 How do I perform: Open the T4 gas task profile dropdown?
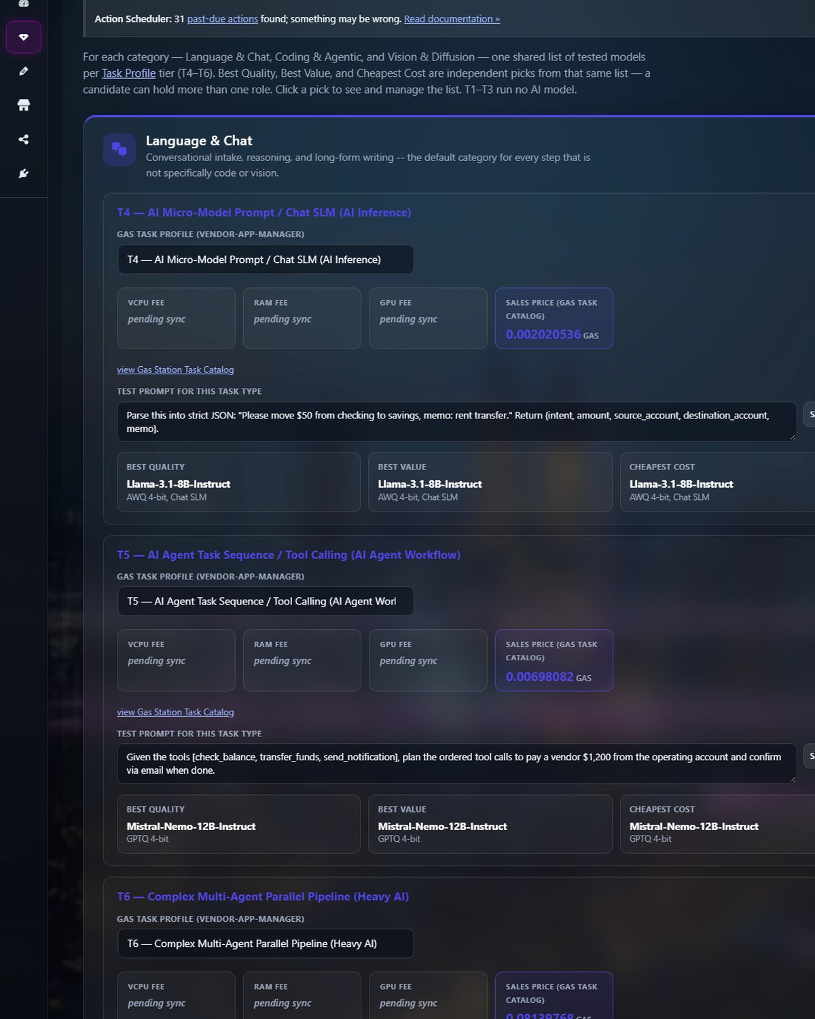(x=266, y=260)
